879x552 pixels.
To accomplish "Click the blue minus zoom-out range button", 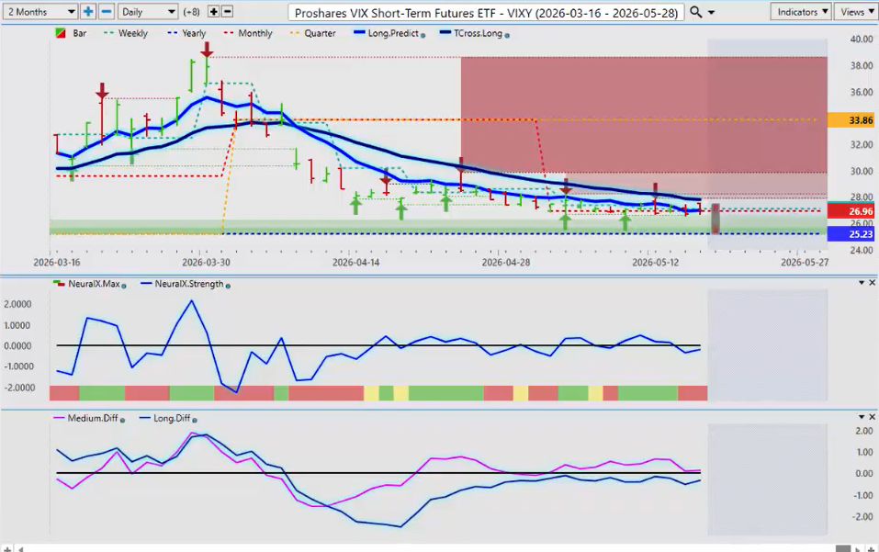I will click(107, 12).
